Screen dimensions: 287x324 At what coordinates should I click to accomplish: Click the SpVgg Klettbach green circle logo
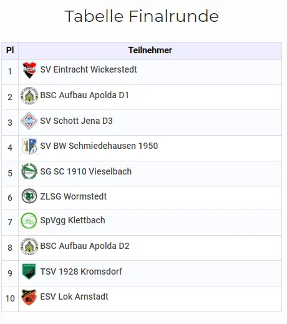pyautogui.click(x=29, y=221)
